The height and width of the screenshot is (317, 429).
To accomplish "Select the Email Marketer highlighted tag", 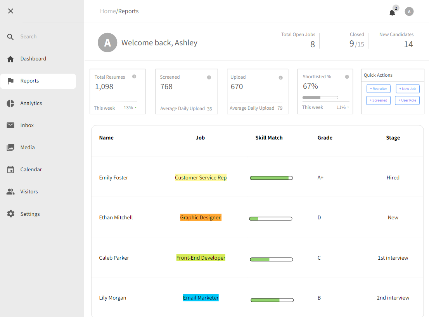I will [201, 297].
